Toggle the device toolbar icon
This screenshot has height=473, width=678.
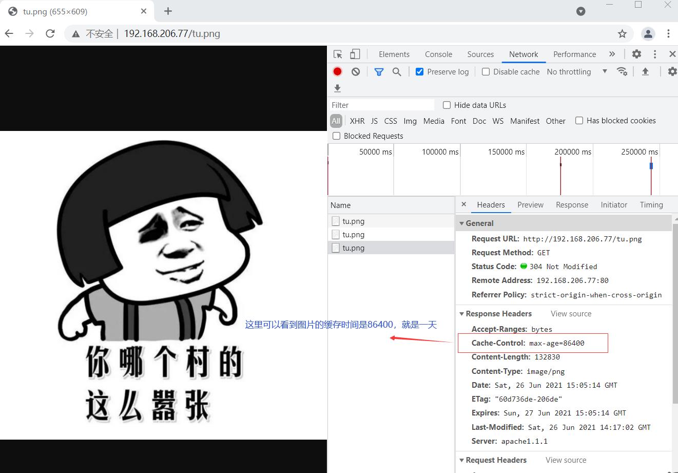point(355,54)
